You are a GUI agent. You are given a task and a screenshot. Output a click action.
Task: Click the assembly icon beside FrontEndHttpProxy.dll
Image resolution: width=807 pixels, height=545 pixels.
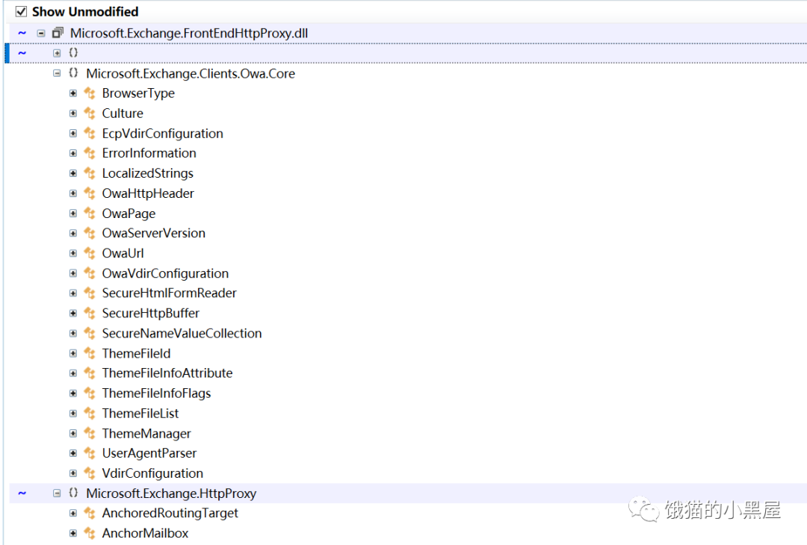58,33
